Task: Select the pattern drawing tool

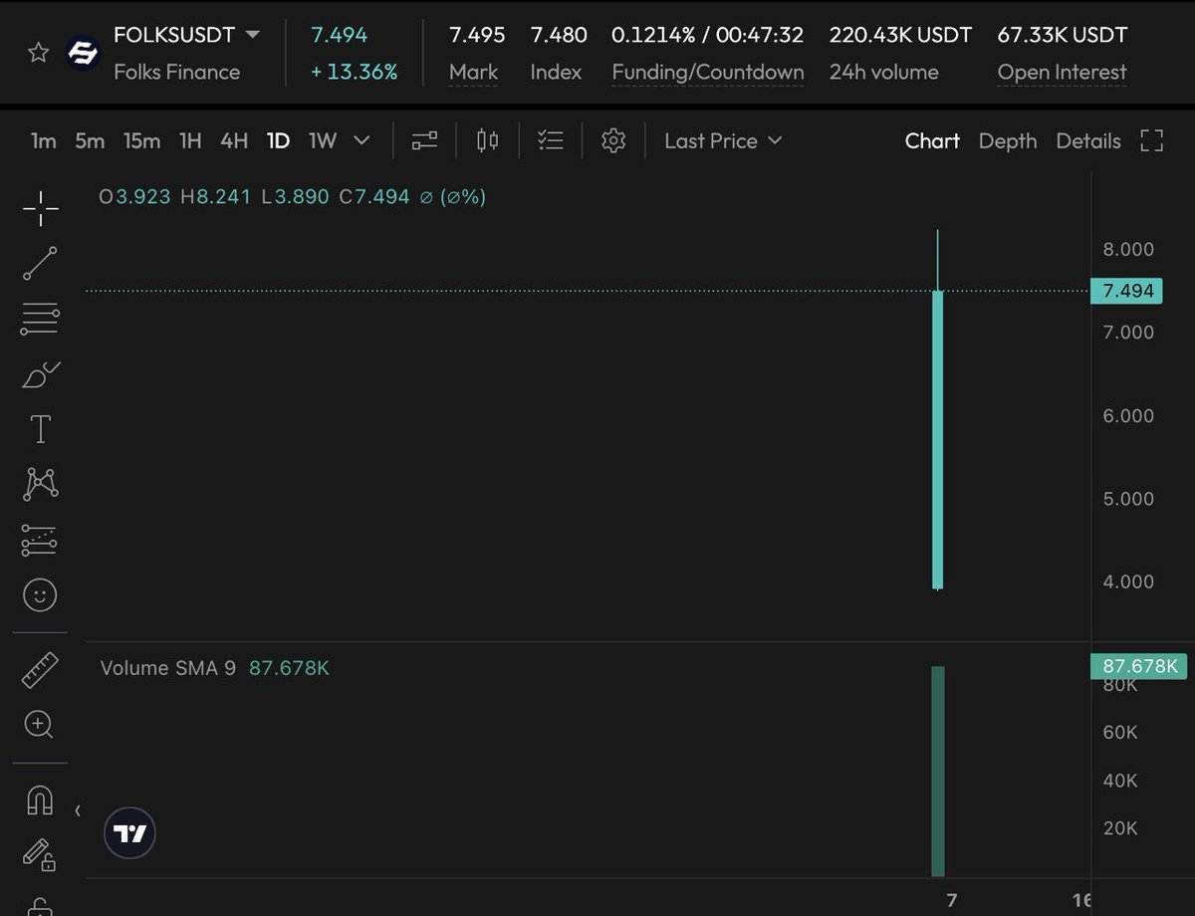Action: click(x=40, y=484)
